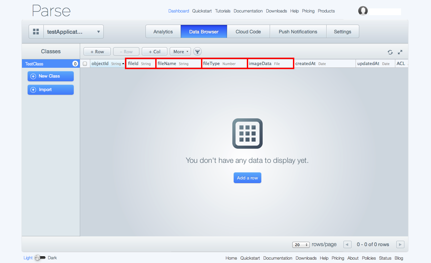Expand data browser to full screen

tap(400, 52)
